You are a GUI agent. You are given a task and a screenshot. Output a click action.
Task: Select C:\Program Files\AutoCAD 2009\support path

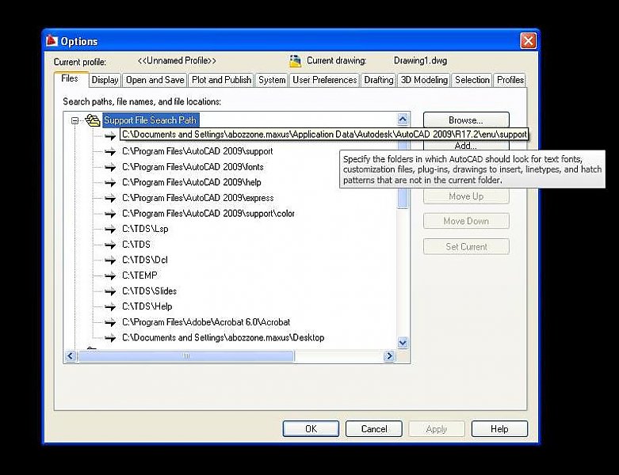pyautogui.click(x=197, y=151)
